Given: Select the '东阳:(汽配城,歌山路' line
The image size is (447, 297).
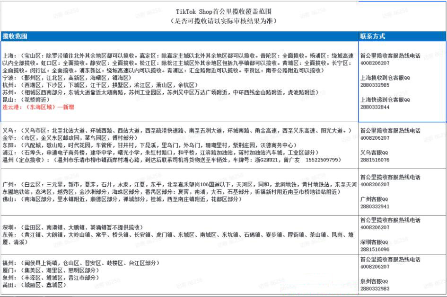Looking at the screenshot, I should click(149, 145).
